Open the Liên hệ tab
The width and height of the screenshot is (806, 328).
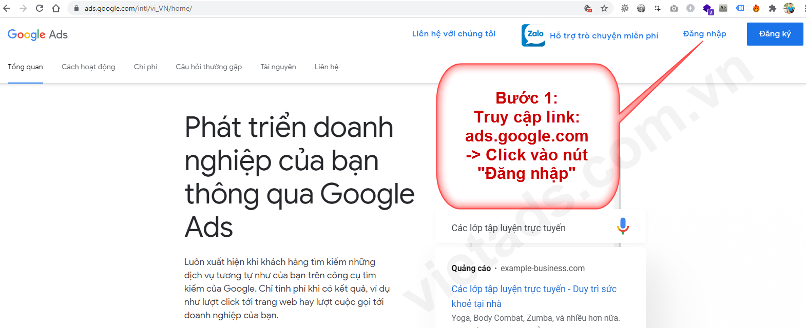[x=327, y=67]
